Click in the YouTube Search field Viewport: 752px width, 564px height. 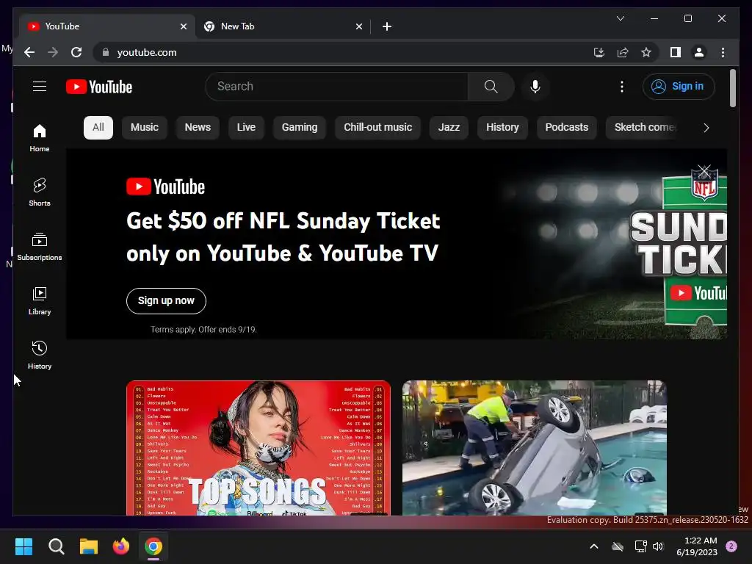pos(336,87)
